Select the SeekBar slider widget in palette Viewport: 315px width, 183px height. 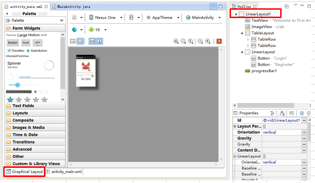(23, 85)
